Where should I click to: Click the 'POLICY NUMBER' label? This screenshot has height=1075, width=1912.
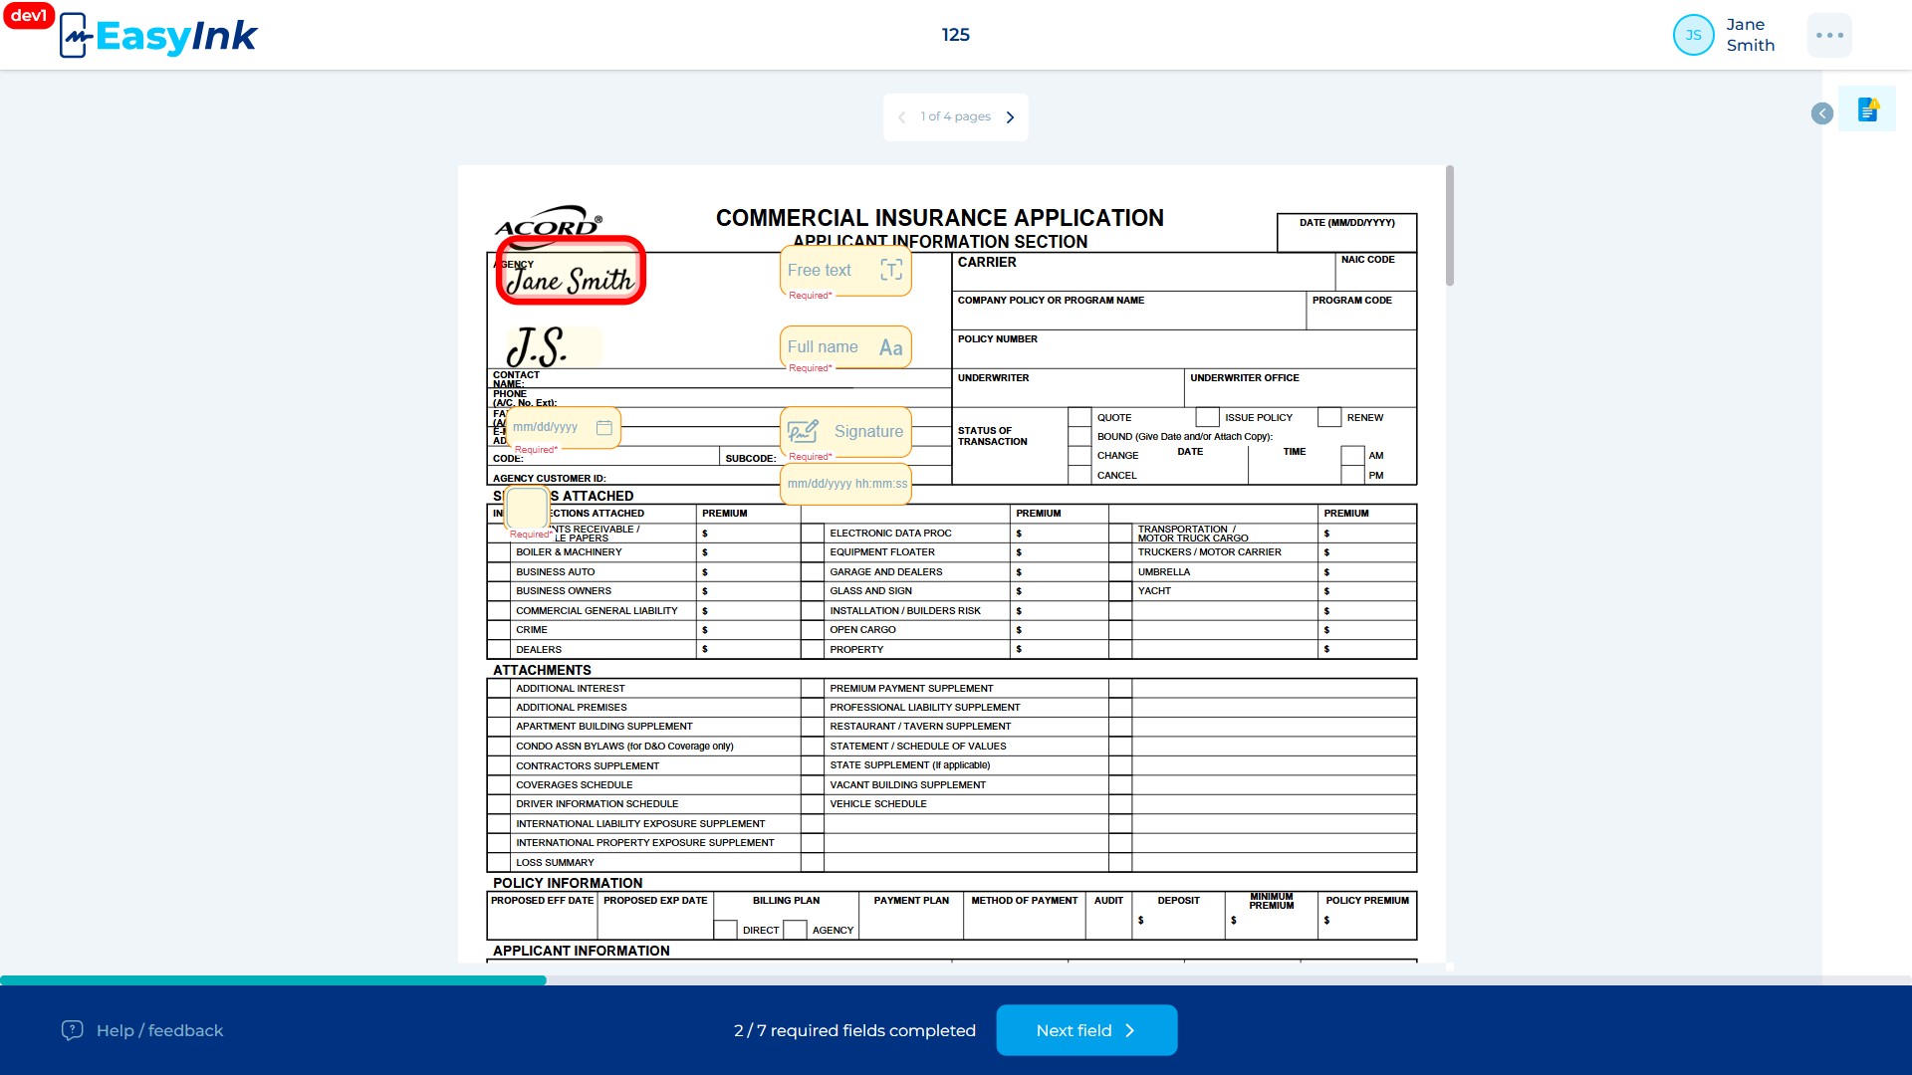click(x=997, y=339)
